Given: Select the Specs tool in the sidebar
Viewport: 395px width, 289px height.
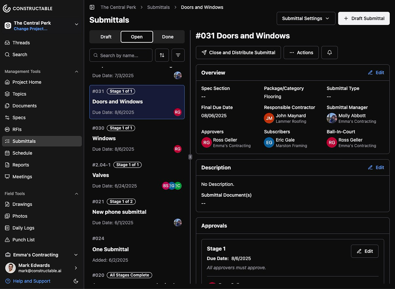Looking at the screenshot, I should pos(20,117).
